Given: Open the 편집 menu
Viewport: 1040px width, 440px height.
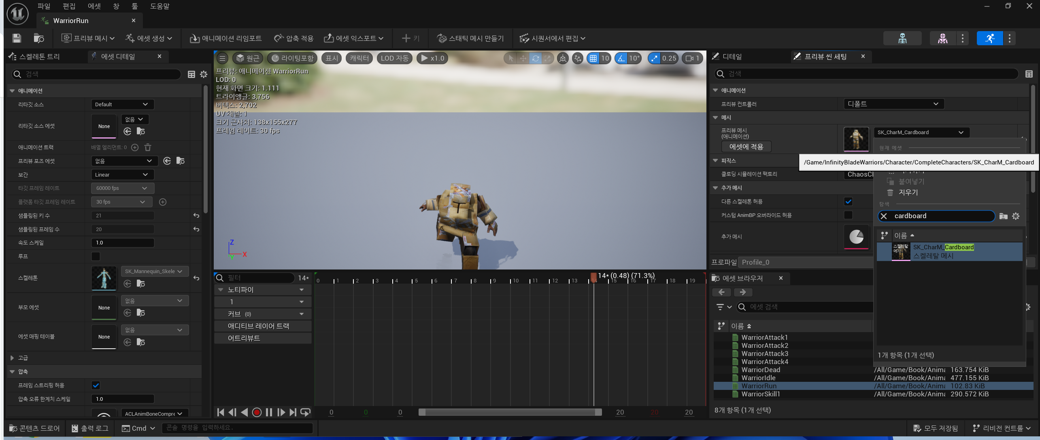Looking at the screenshot, I should [x=69, y=6].
